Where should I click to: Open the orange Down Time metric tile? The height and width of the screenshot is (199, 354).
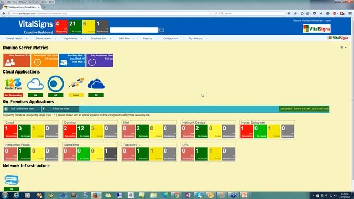click(44, 60)
